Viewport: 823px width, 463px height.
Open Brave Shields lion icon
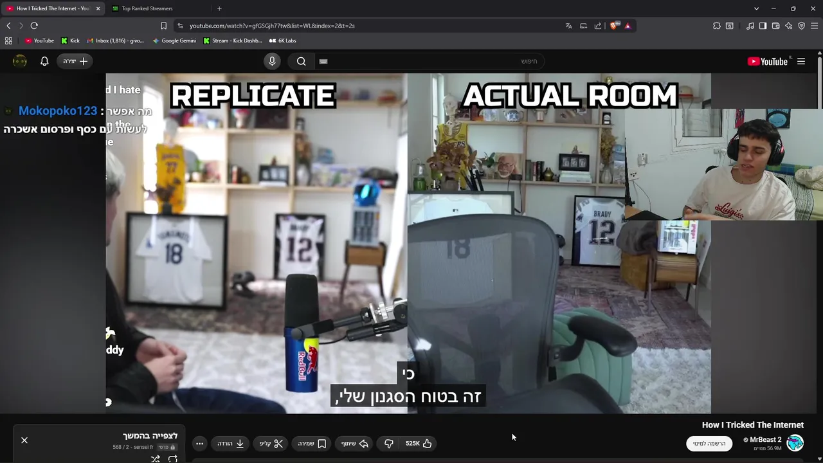click(x=613, y=26)
